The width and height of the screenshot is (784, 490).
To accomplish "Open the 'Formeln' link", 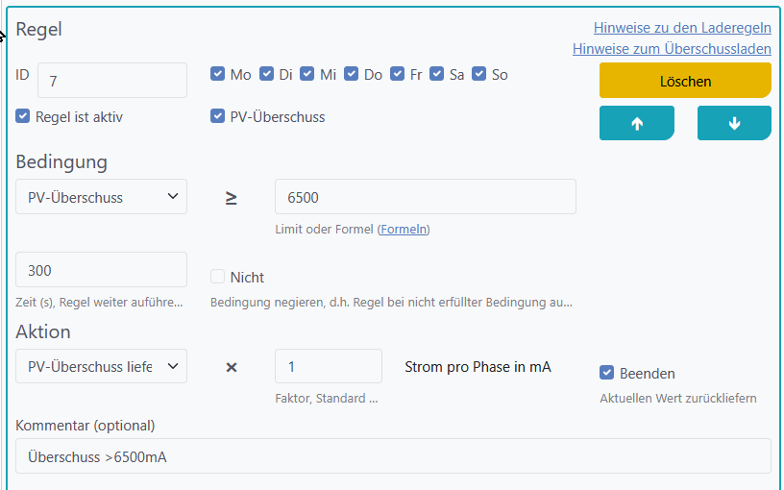I will (x=404, y=229).
